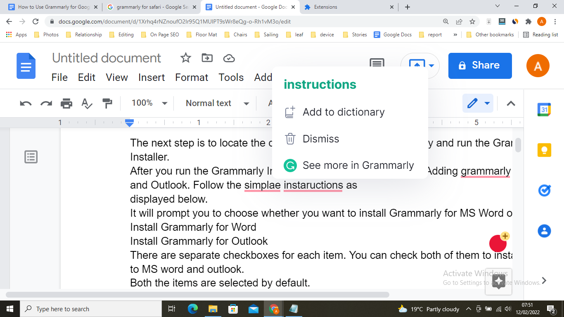
Task: Open Chrome profile avatar in toolbar
Action: tap(542, 21)
